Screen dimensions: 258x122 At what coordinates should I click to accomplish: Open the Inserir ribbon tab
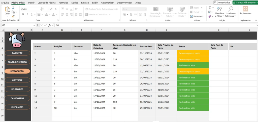[x=31, y=3]
